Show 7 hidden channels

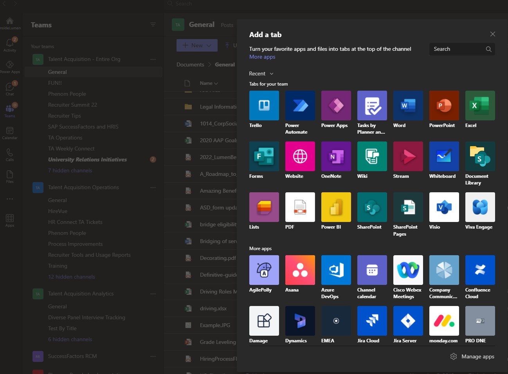[x=70, y=170]
